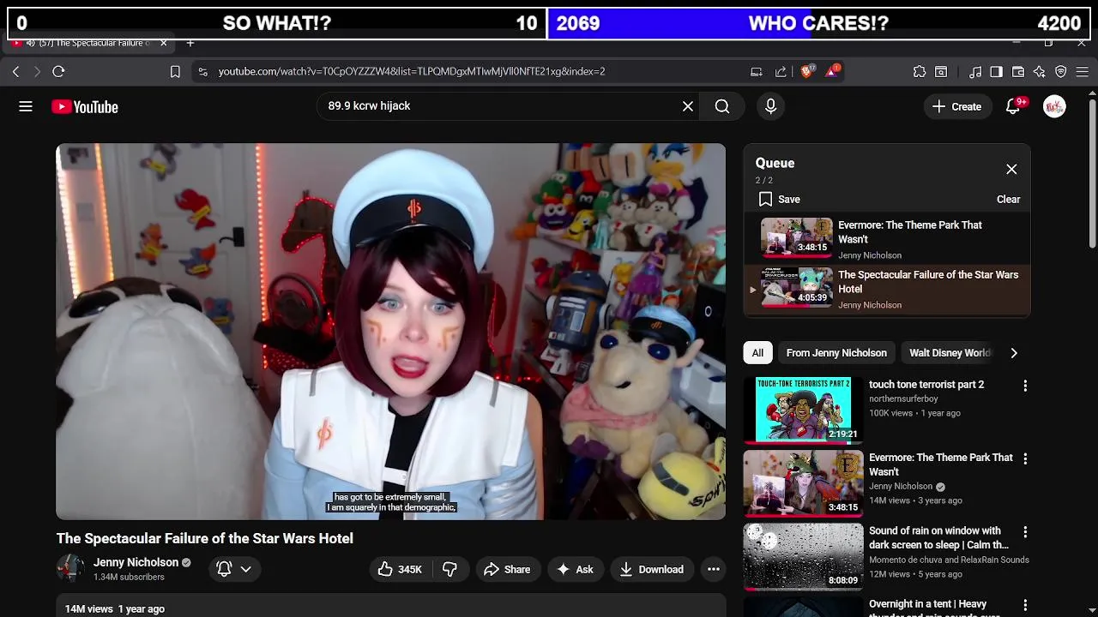Save the queue as a playlist
Screen dimensions: 1098x617
point(780,200)
